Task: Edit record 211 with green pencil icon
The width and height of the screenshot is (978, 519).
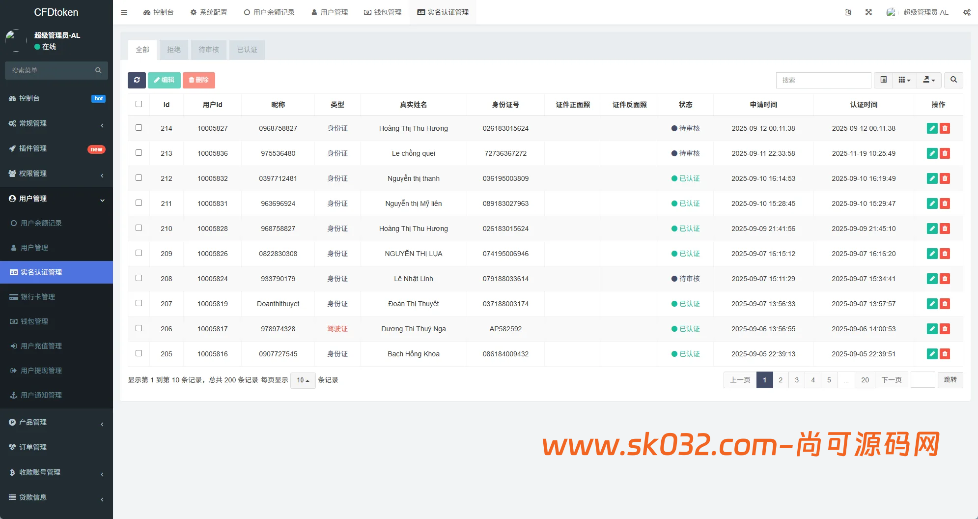Action: (932, 204)
